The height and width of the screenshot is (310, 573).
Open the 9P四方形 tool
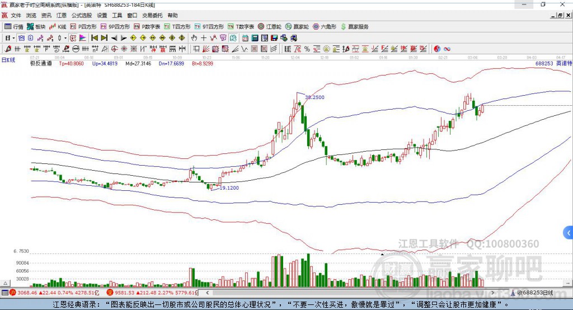point(115,27)
